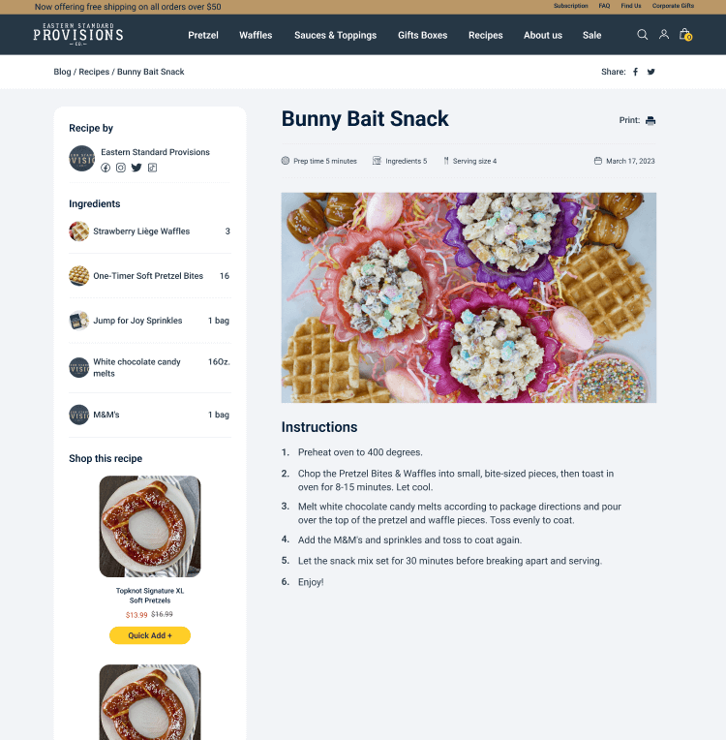Open Topknot Signature XL Soft Pretzels image
The height and width of the screenshot is (740, 726).
point(150,526)
